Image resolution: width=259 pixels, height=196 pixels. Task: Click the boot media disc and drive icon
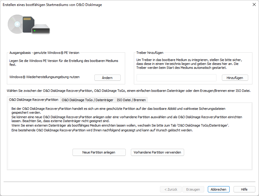[29, 24]
